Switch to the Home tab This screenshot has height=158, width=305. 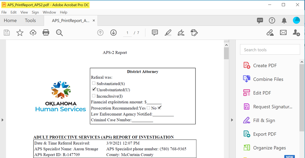tap(10, 20)
